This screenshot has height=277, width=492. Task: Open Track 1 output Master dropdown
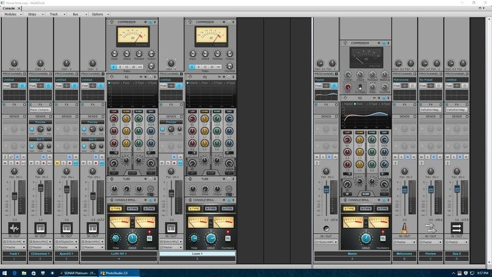14,247
